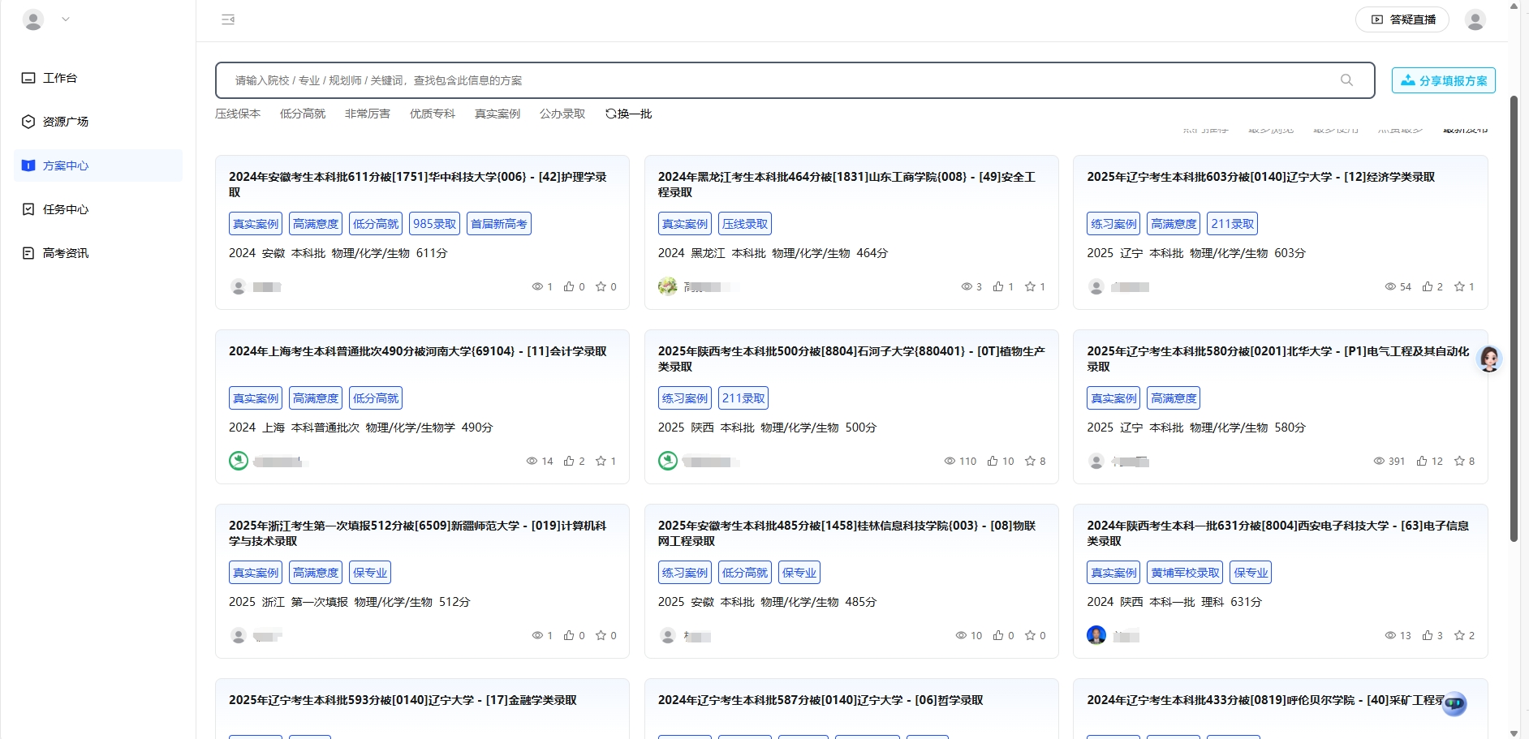The width and height of the screenshot is (1529, 739).
Task: Click the user avatar in the top-right corner
Action: [1475, 19]
